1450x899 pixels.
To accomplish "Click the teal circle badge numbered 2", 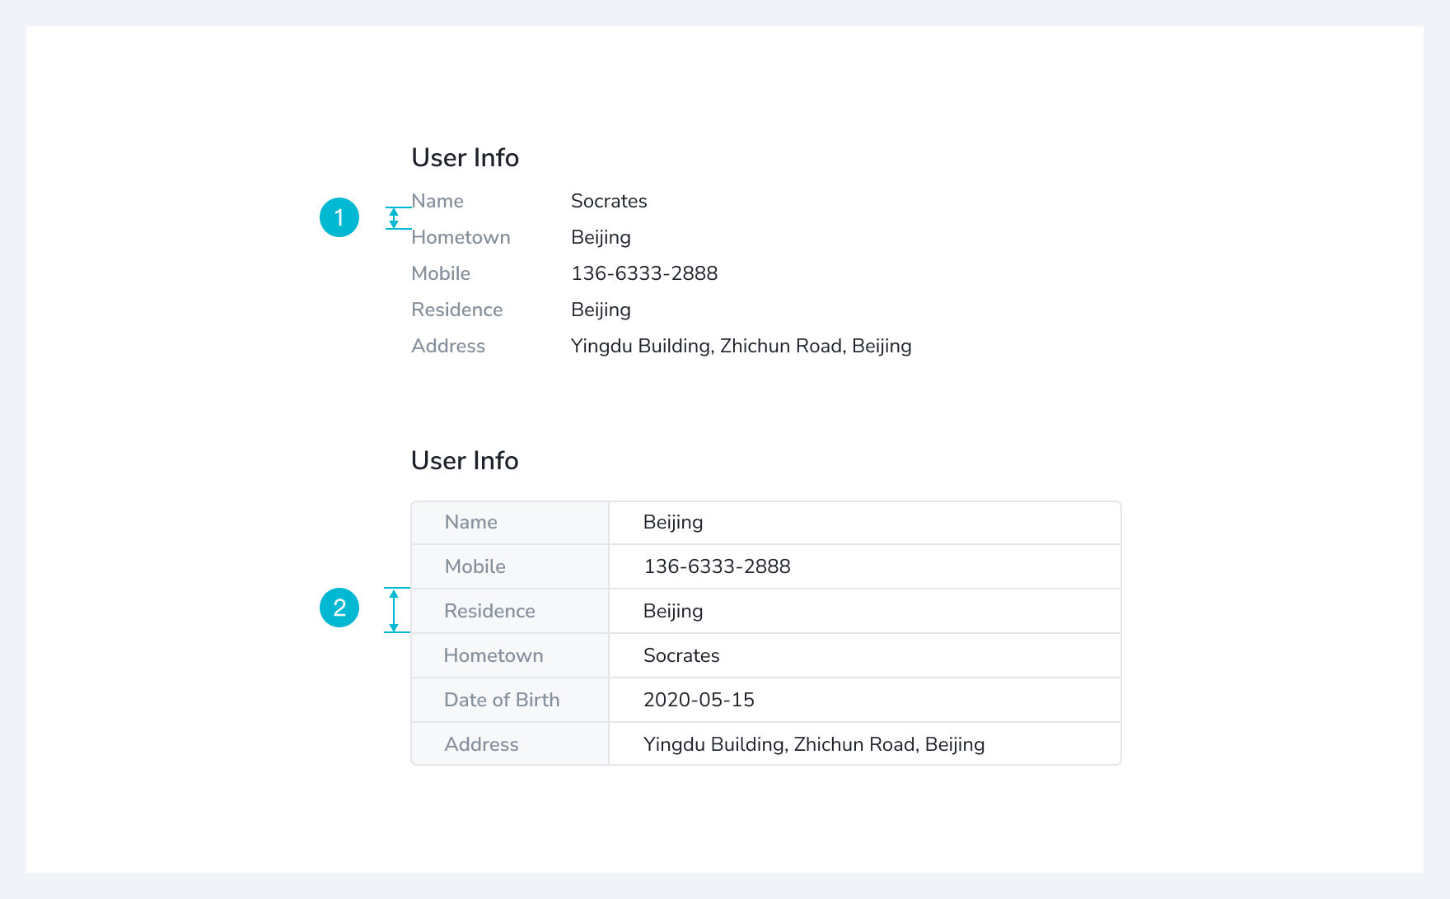I will pyautogui.click(x=339, y=608).
